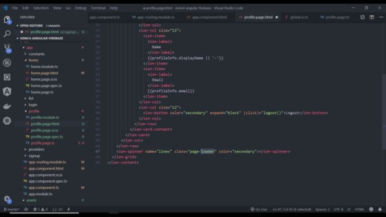Collapse the Open Editors section
The image size is (386, 217).
[31, 25]
